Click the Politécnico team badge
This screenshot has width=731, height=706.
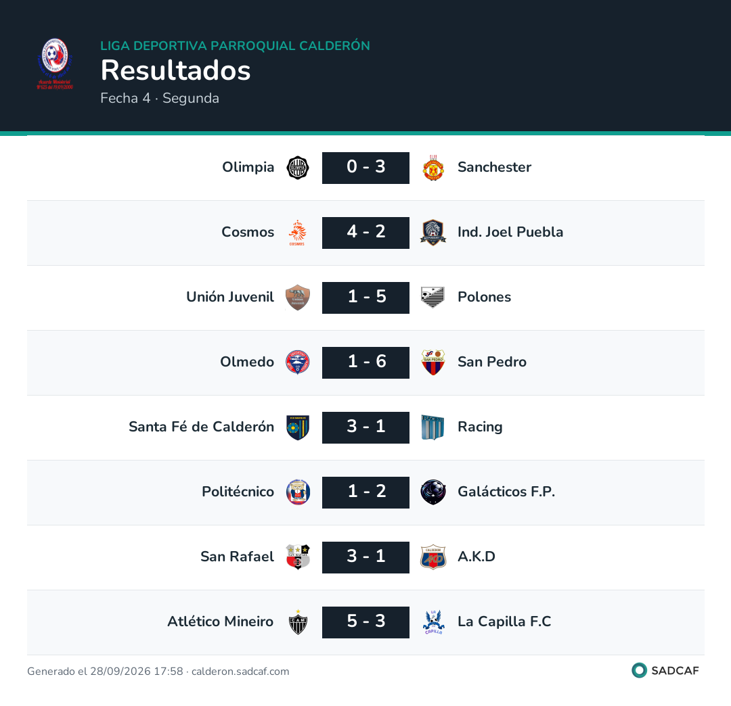tap(297, 492)
